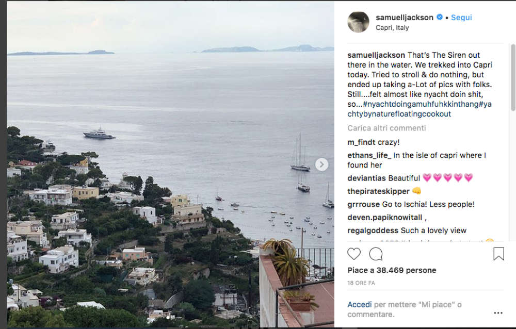Open commenter m_findt profile
516x329 pixels.
pos(361,142)
